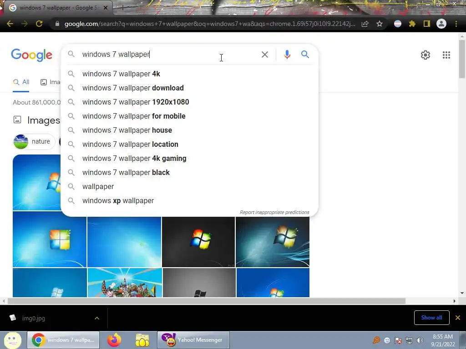Click the vertical page scrollbar thumb

(462, 59)
